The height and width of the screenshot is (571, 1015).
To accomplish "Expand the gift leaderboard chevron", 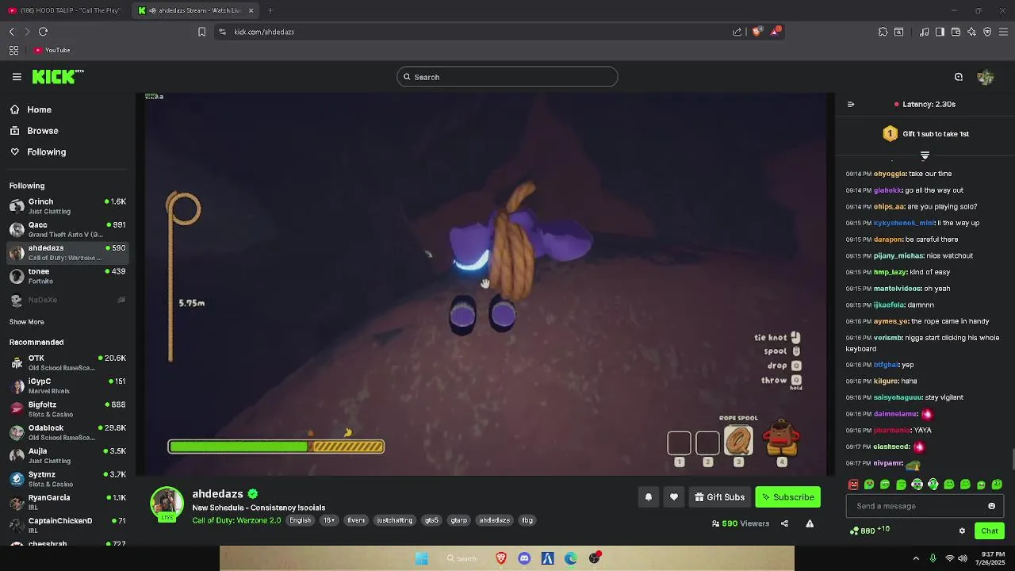I will click(x=925, y=155).
